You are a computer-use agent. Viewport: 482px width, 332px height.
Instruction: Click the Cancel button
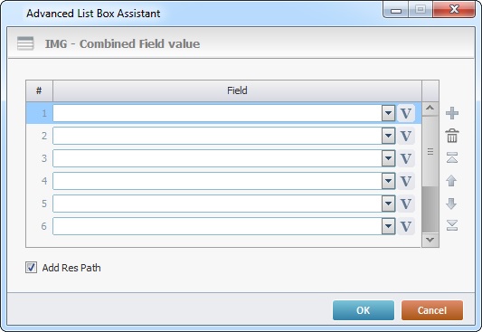432,310
